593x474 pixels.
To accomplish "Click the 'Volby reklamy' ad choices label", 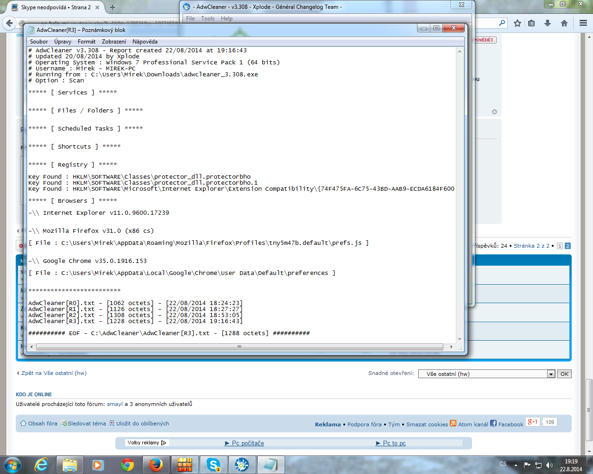I will (146, 443).
